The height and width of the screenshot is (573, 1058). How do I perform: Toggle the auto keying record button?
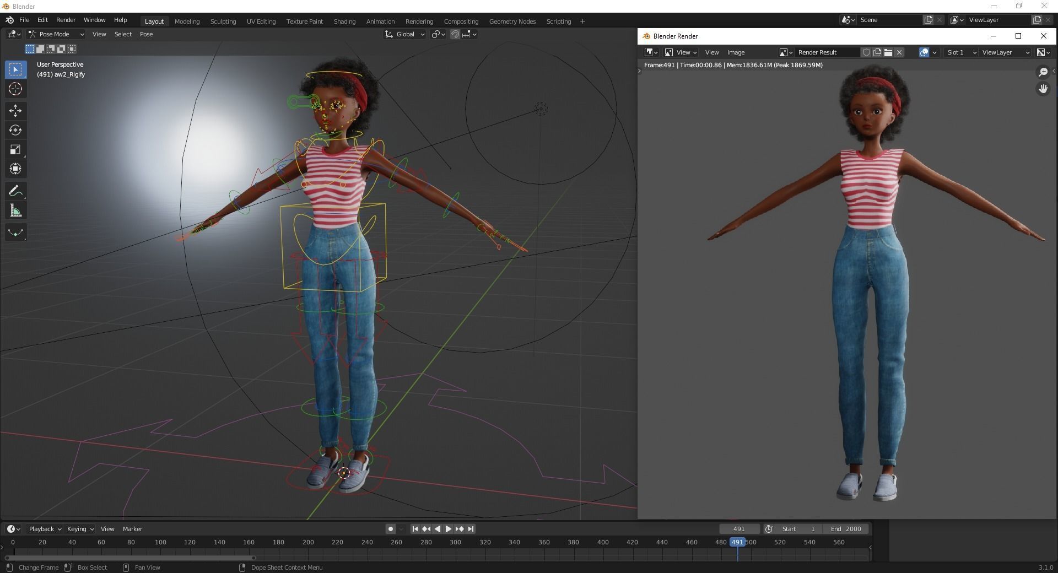391,529
